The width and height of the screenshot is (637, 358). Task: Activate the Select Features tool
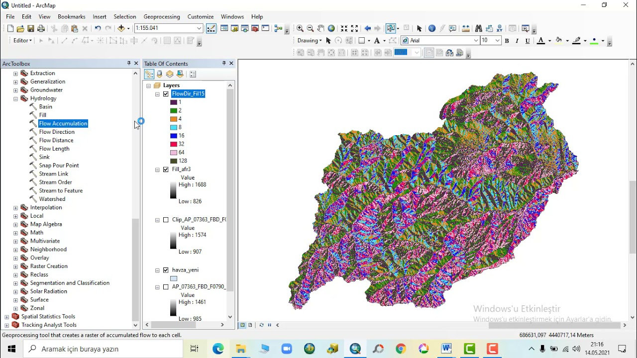391,29
